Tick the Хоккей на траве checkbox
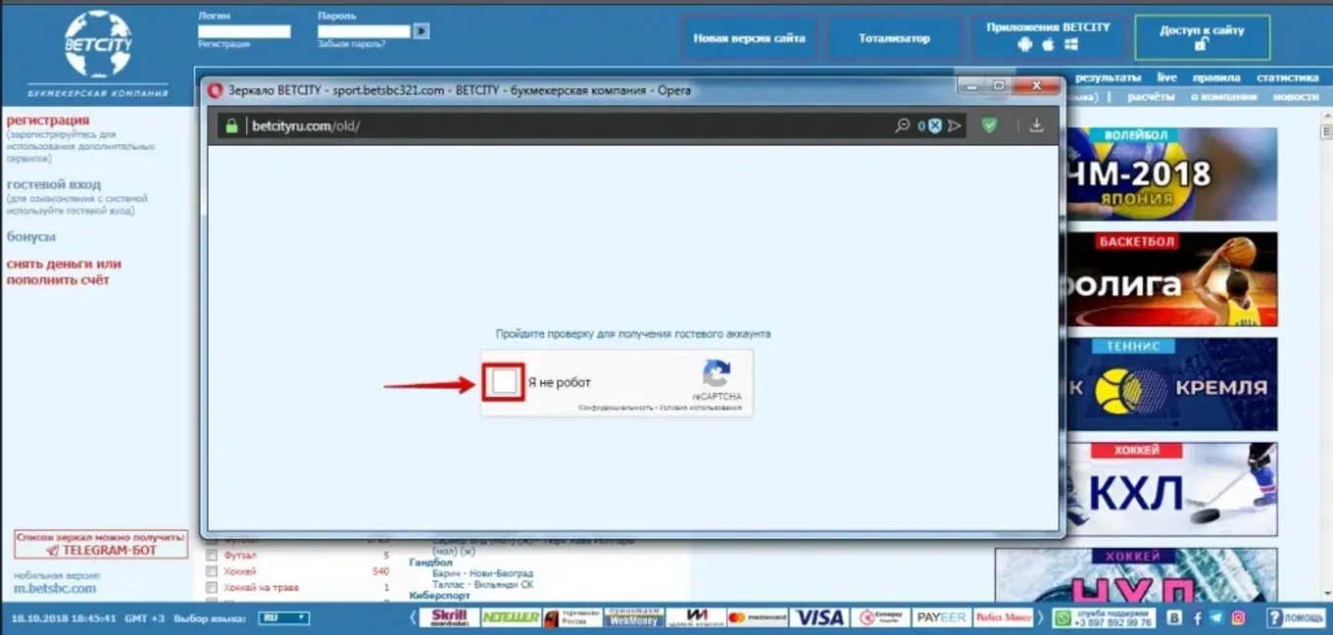Screen dimensions: 1333x635 pyautogui.click(x=211, y=587)
